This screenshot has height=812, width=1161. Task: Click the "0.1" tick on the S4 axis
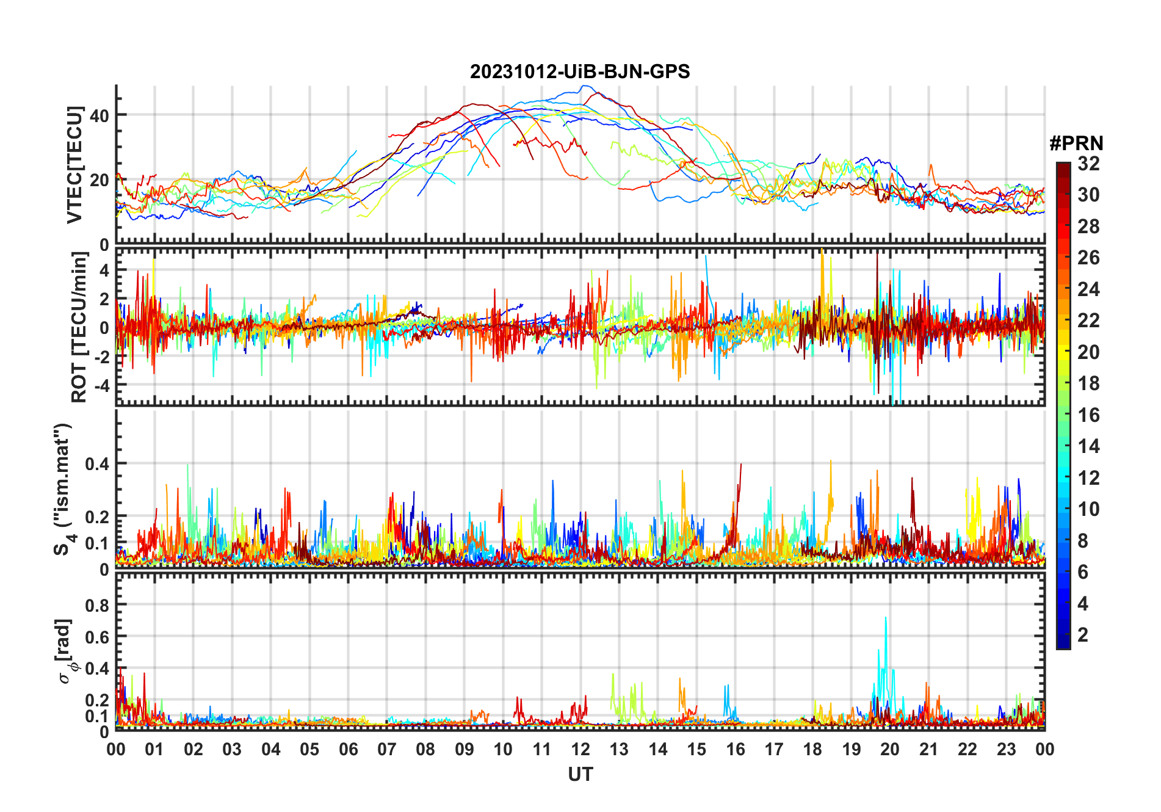[x=97, y=543]
